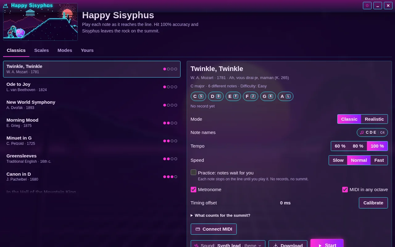This screenshot has height=247, width=395.
Task: Select the C note chip
Action: click(198, 96)
